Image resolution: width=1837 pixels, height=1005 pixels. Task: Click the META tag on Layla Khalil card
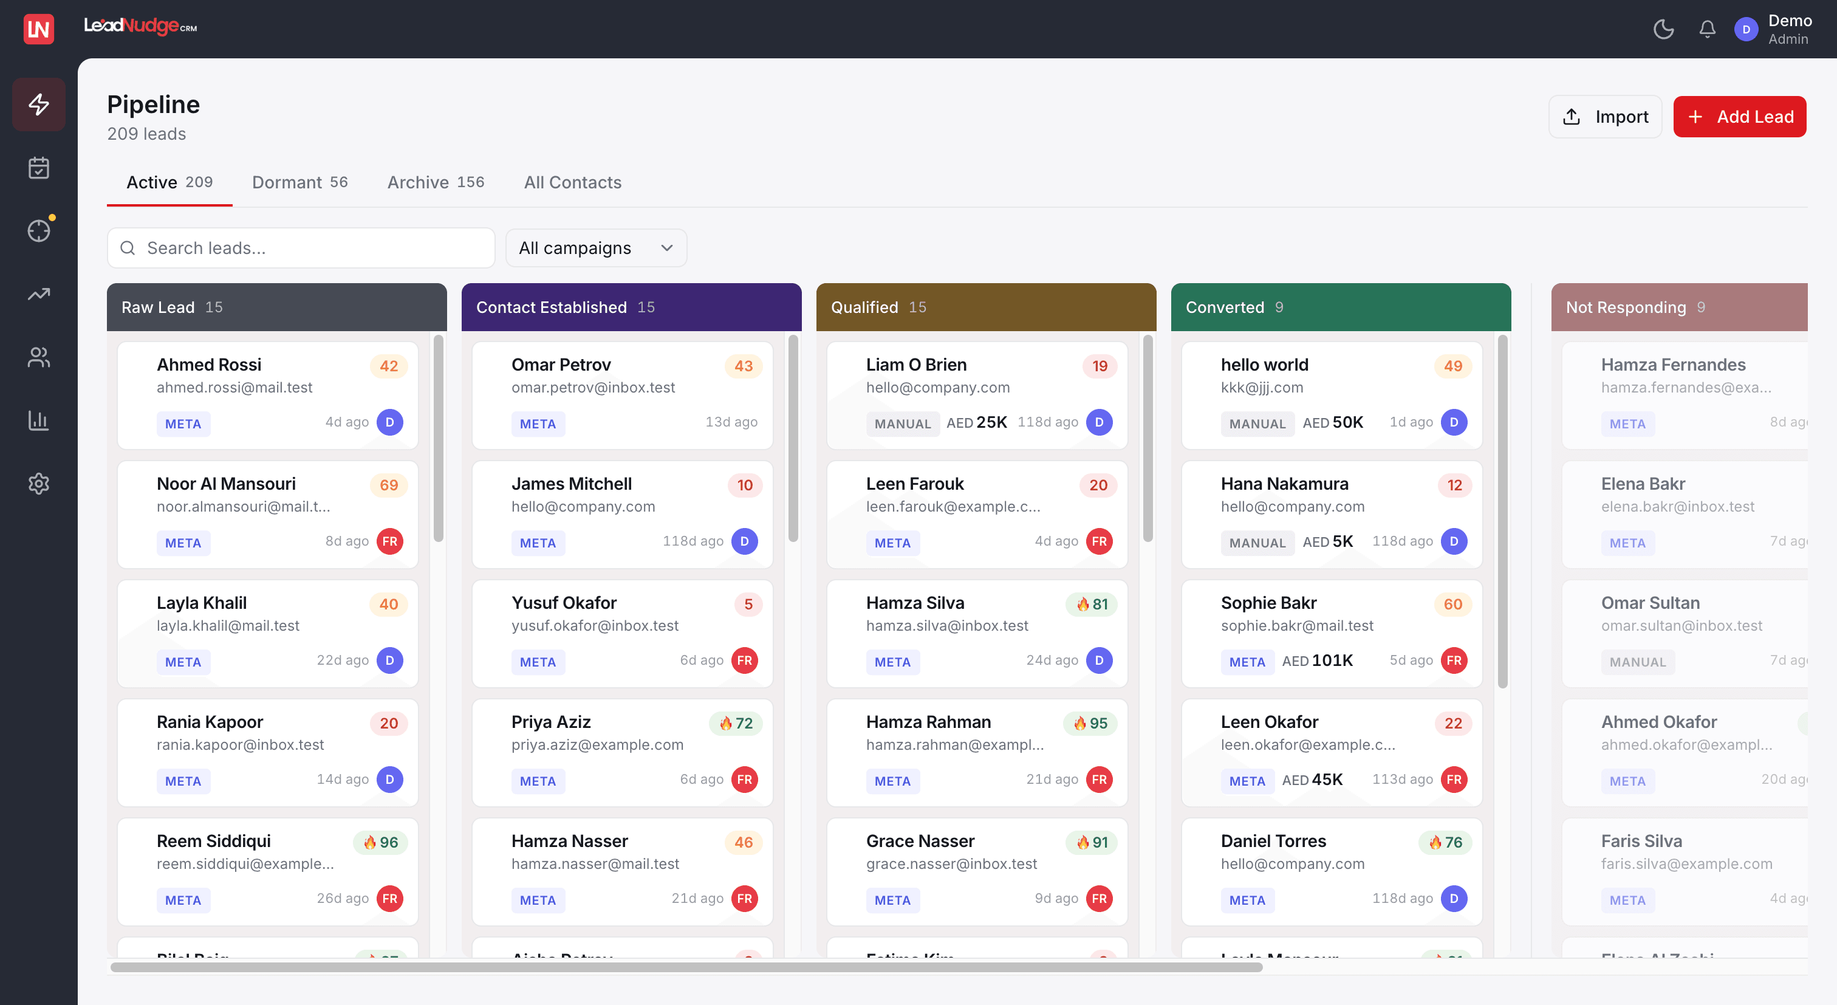[x=183, y=662]
